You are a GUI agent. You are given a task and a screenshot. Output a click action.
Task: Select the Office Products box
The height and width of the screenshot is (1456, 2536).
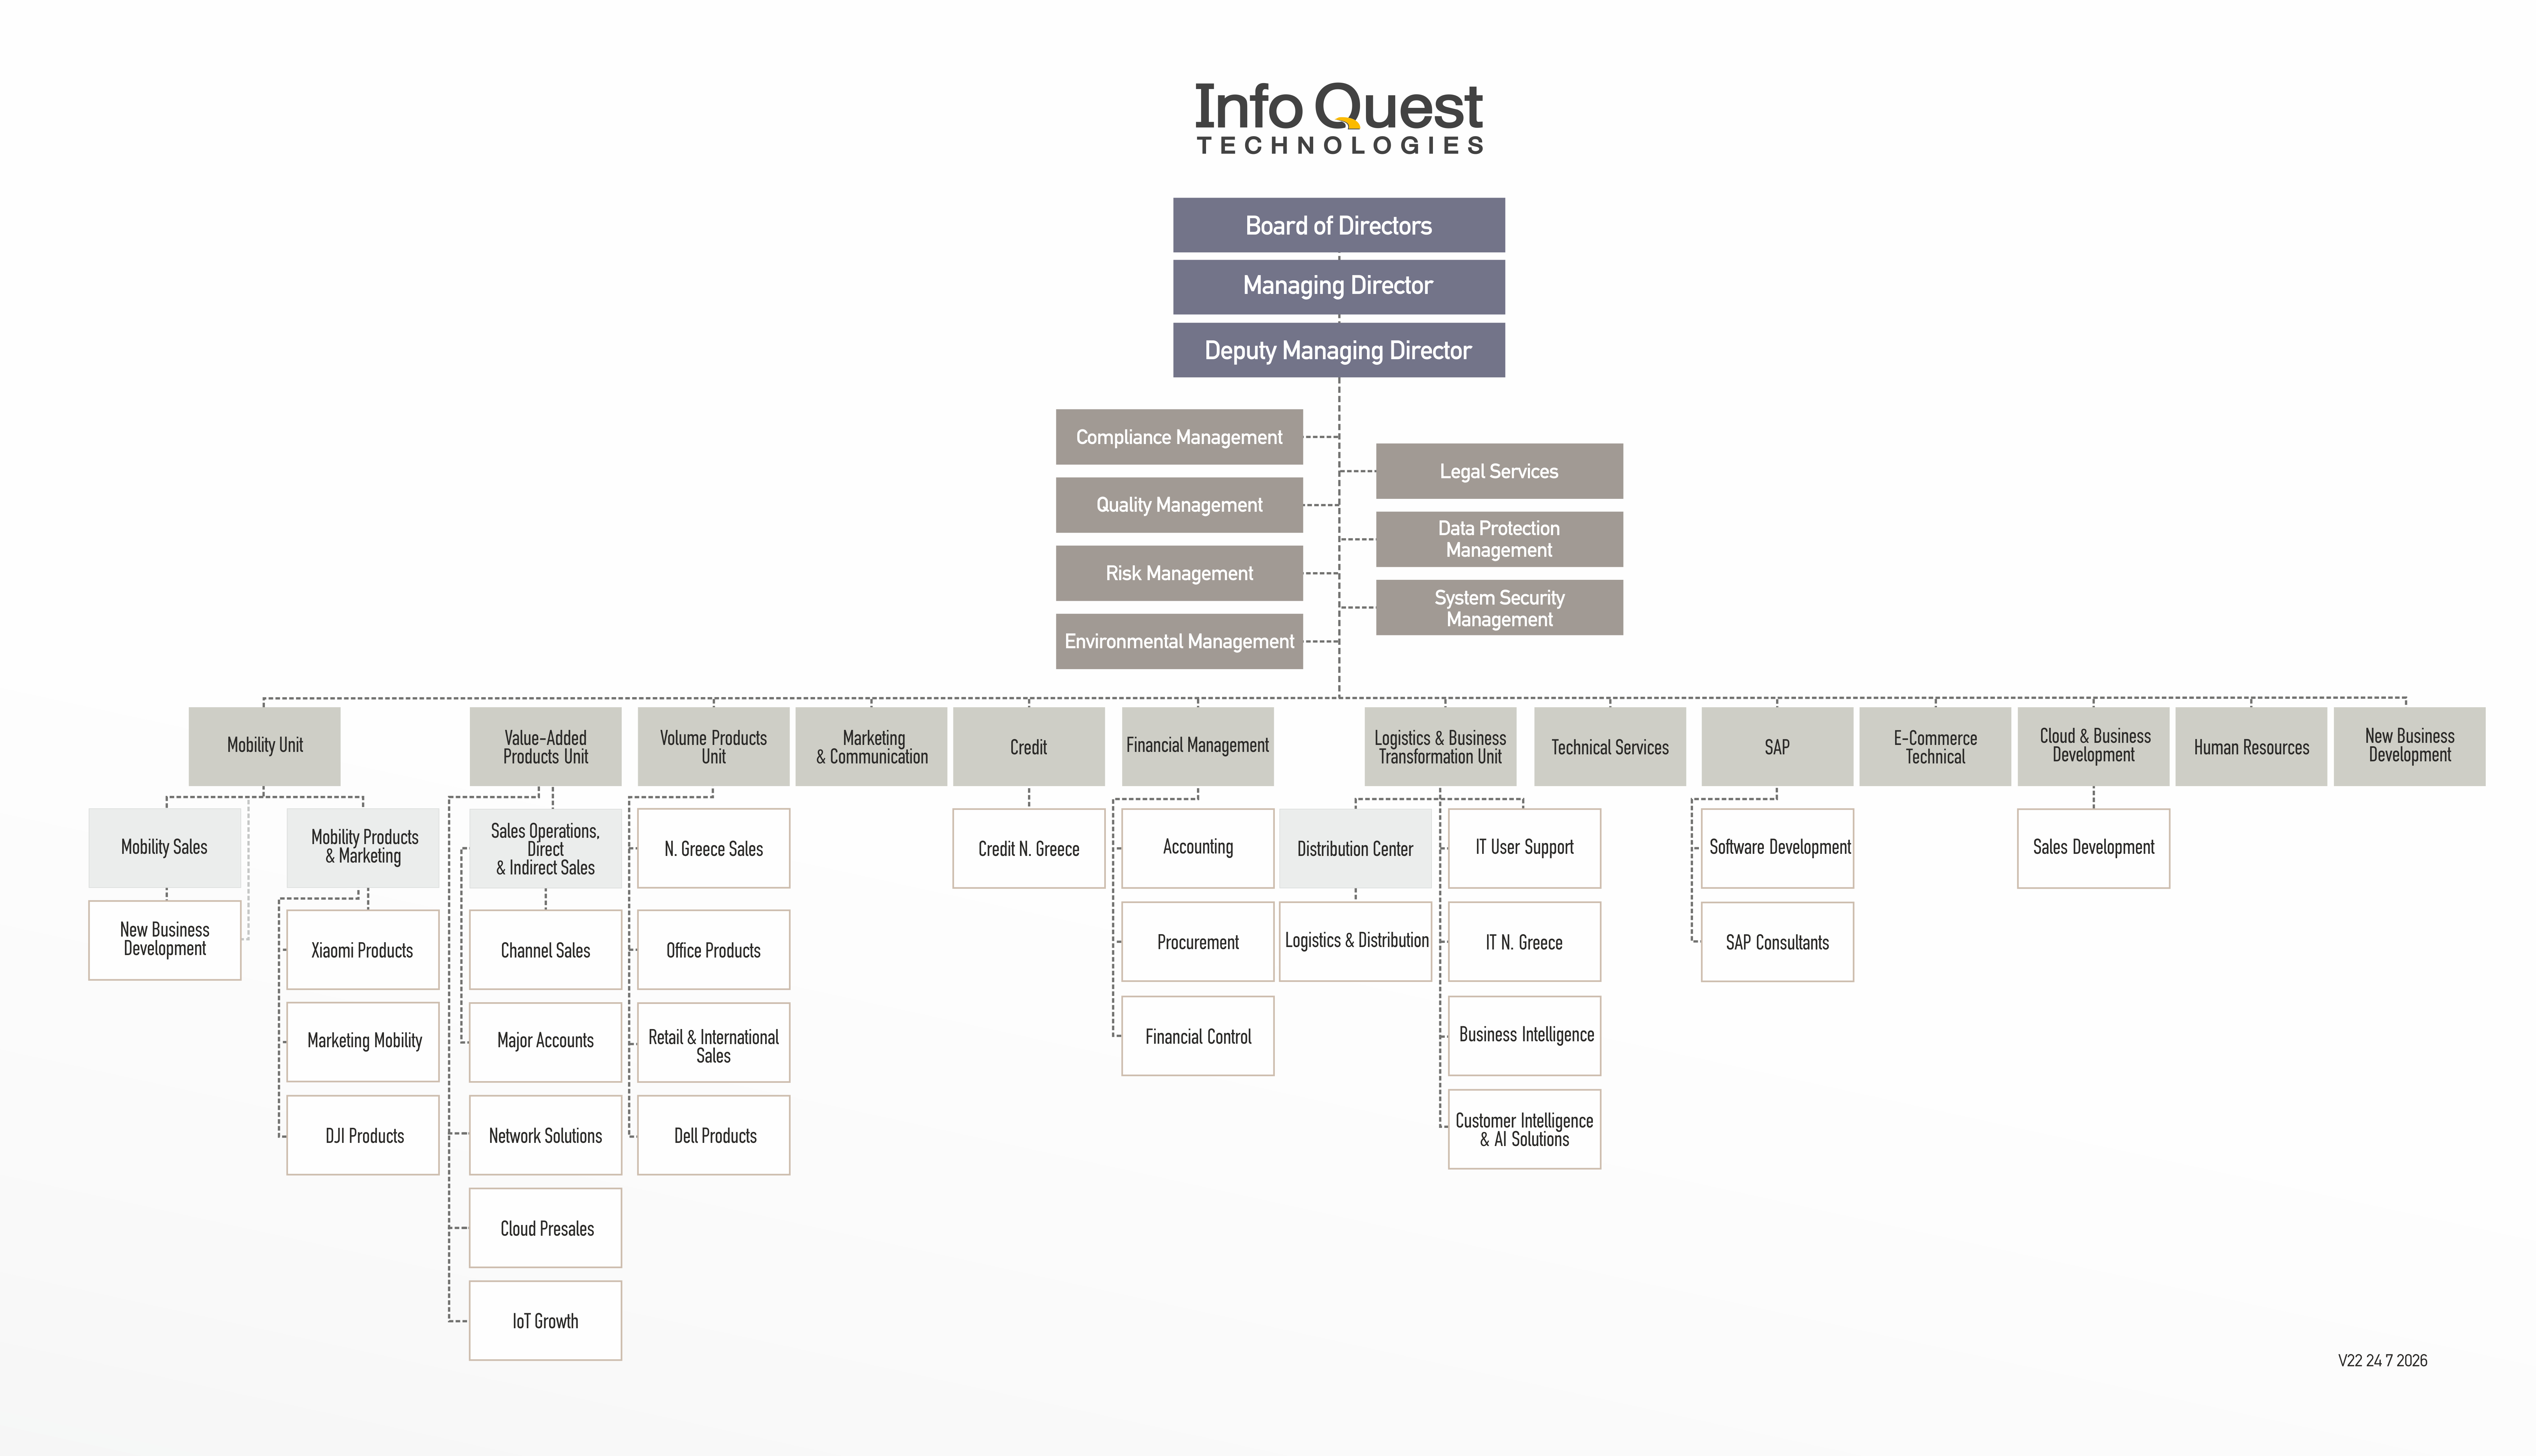[713, 950]
